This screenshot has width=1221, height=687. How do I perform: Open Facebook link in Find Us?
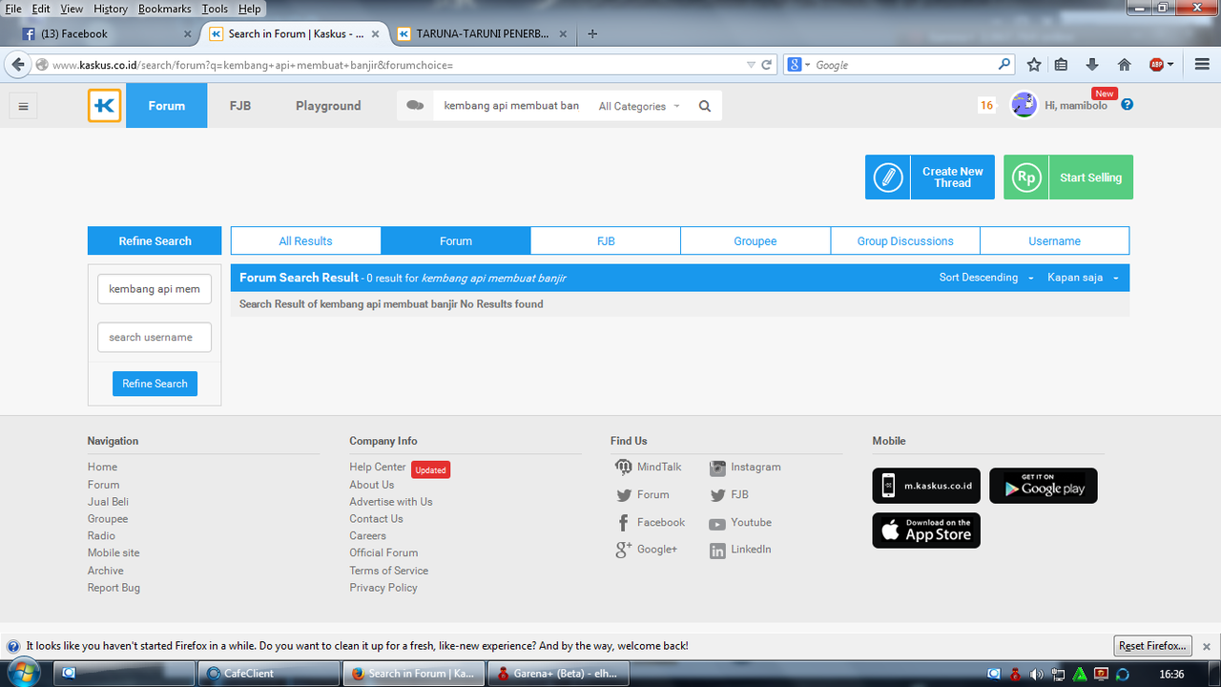[651, 522]
